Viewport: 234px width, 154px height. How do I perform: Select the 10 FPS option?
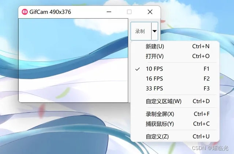175,69
